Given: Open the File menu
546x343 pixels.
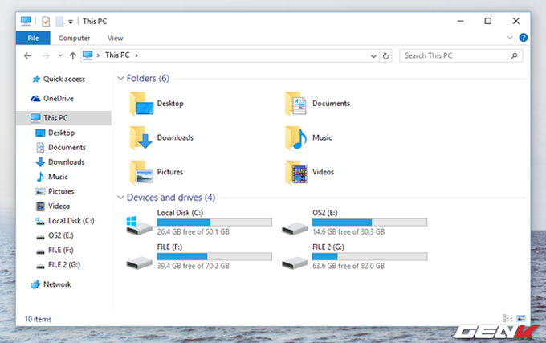Looking at the screenshot, I should [x=33, y=38].
